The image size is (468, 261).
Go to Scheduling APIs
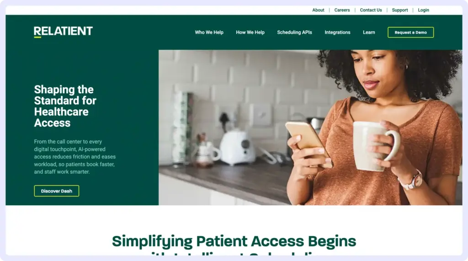pos(294,32)
